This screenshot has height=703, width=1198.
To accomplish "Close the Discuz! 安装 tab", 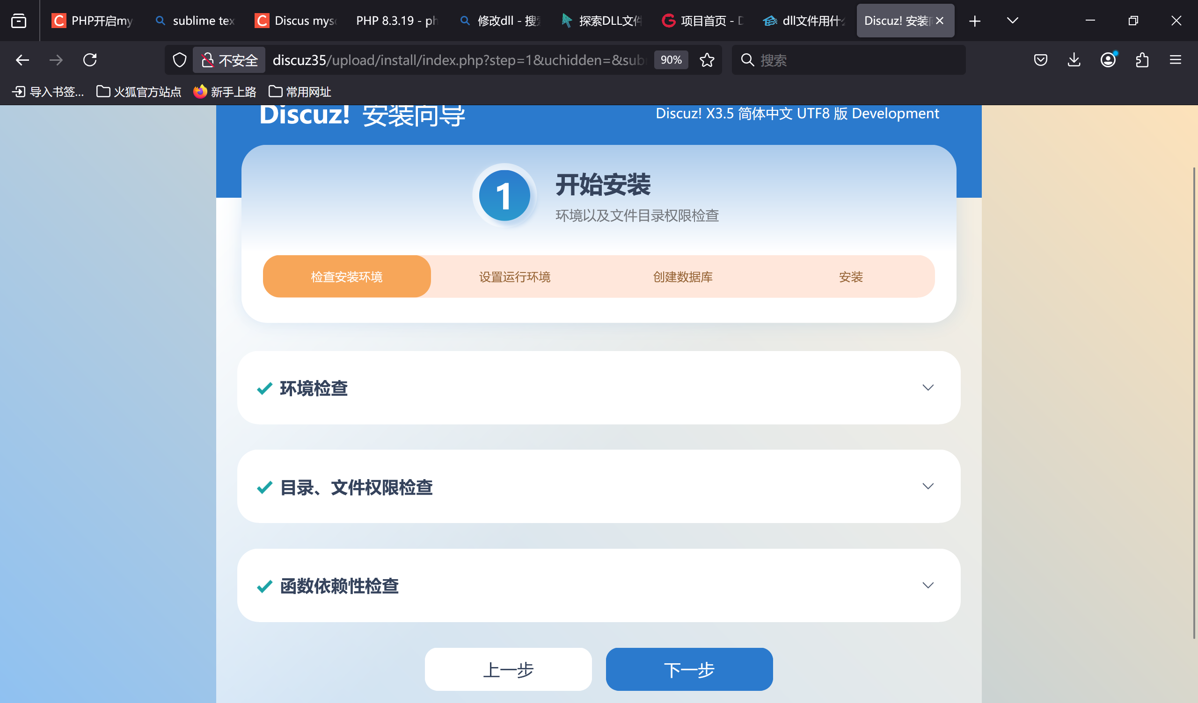I will (940, 21).
